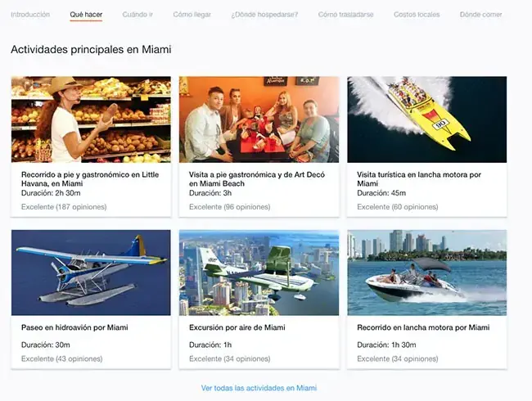Image resolution: width=532 pixels, height=401 pixels.
Task: Open the white motorboat photo
Action: [426, 273]
